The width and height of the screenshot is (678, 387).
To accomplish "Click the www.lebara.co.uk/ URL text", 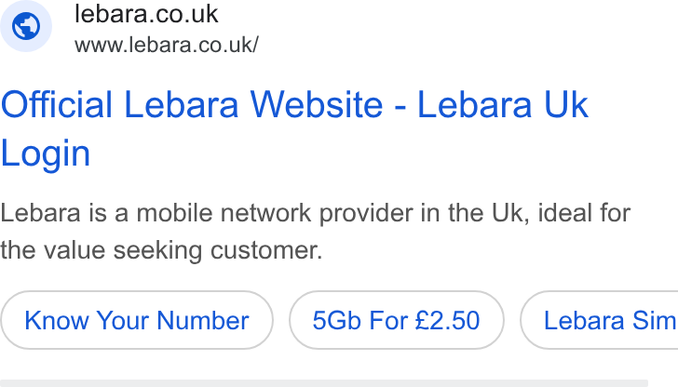I will 167,45.
